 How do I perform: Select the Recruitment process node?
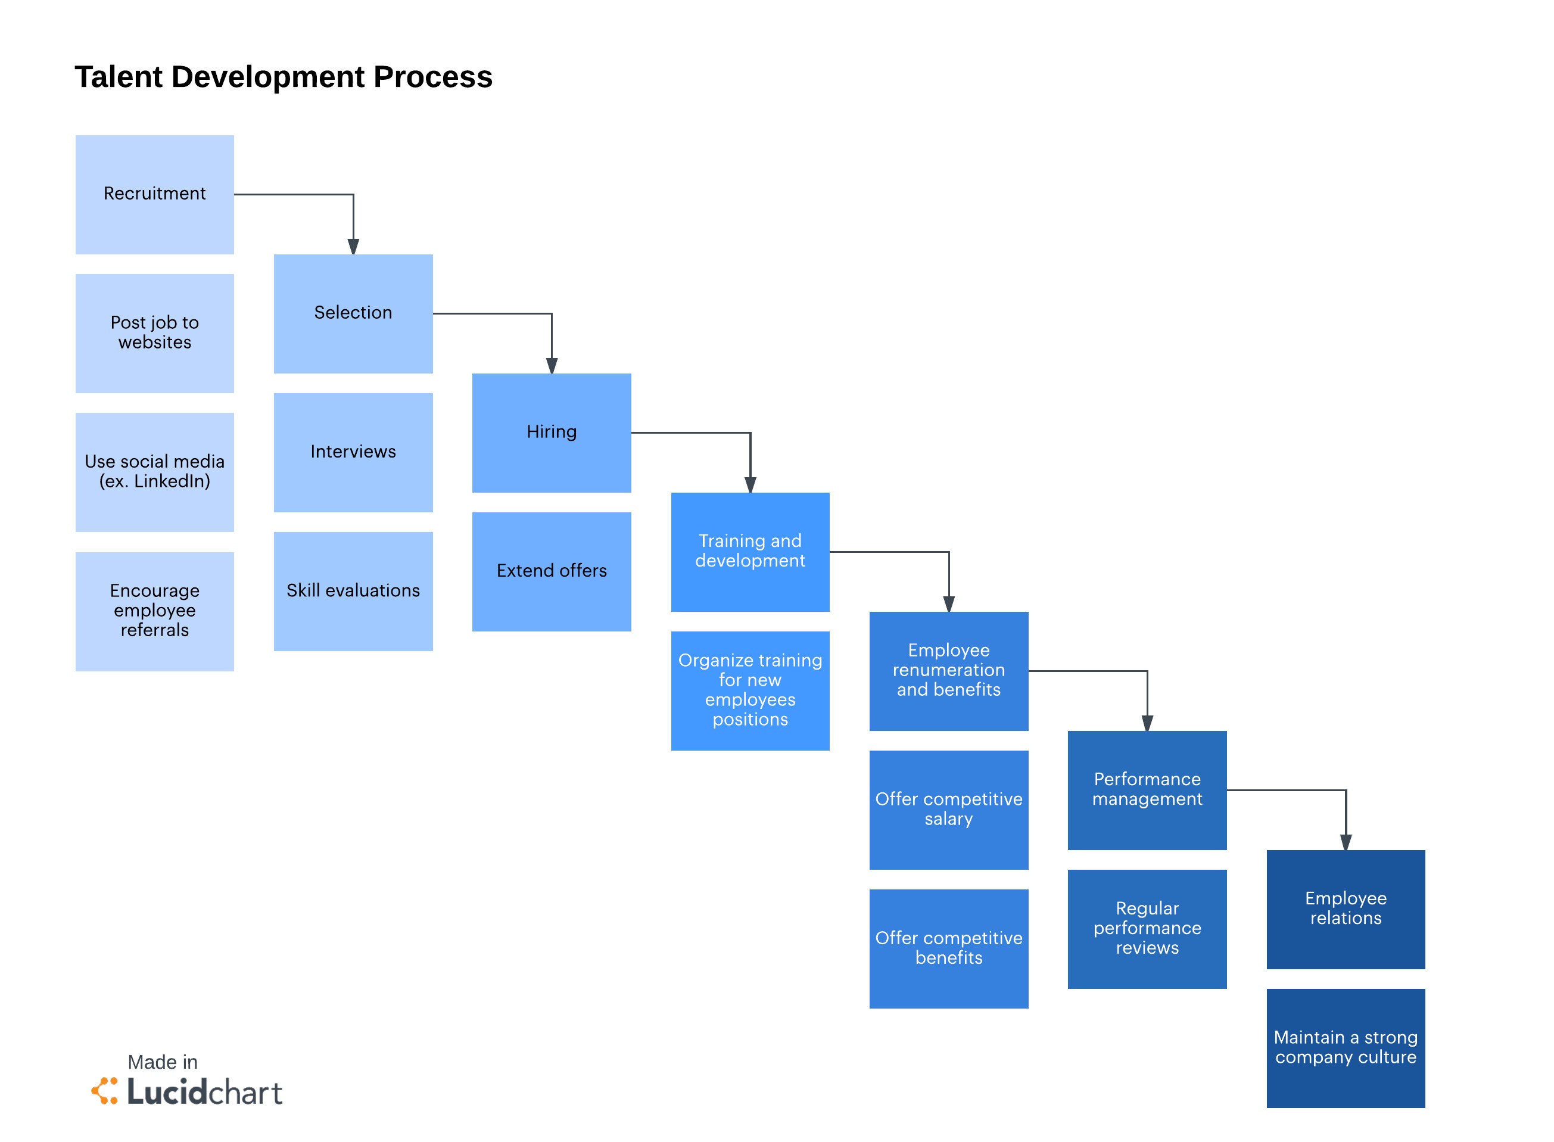tap(154, 191)
